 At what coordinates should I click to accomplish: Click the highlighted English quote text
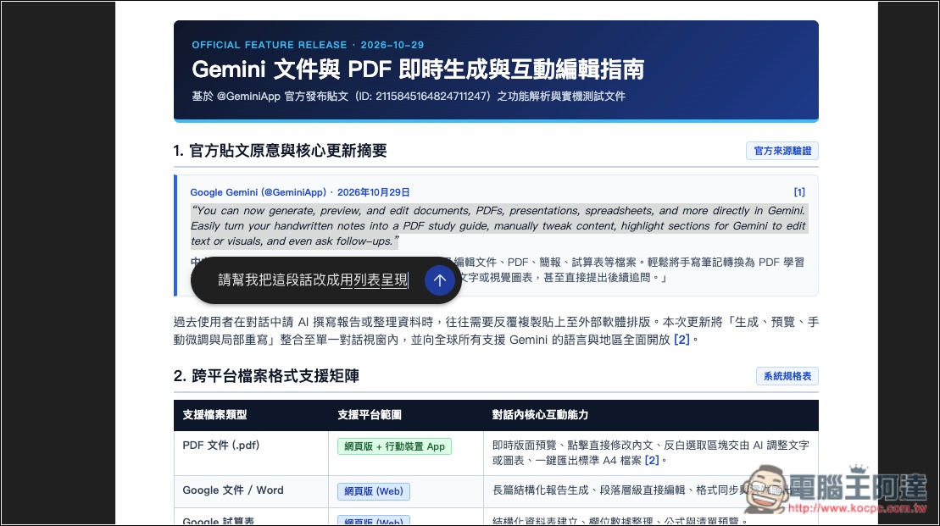(x=498, y=226)
